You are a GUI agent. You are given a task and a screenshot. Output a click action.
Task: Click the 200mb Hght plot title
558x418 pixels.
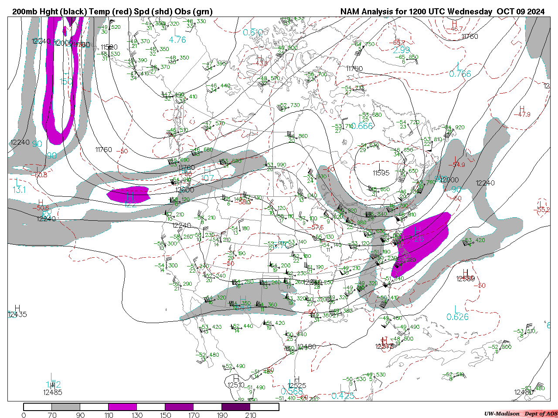coord(112,12)
